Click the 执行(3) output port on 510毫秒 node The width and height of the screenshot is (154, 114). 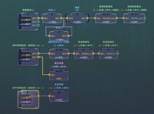[39, 96]
